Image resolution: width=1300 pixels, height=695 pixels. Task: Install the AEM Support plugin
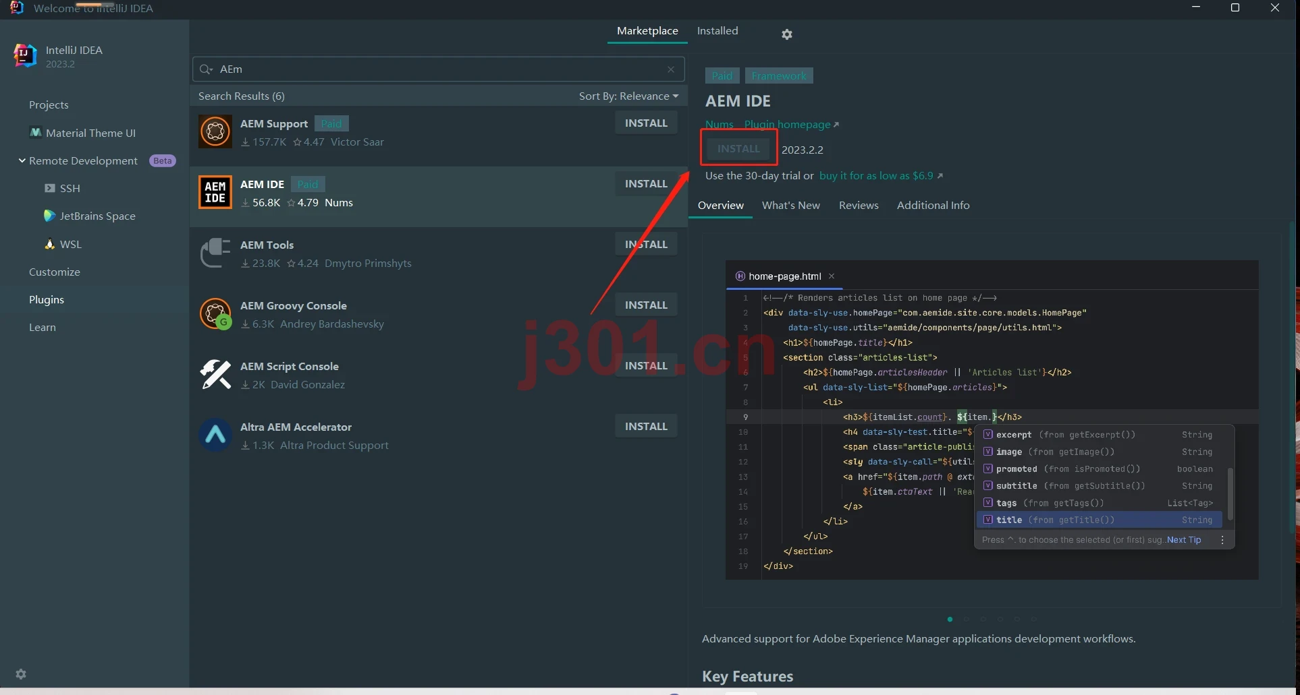646,123
